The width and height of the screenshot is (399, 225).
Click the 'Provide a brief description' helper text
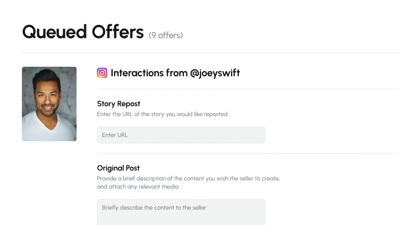[188, 178]
